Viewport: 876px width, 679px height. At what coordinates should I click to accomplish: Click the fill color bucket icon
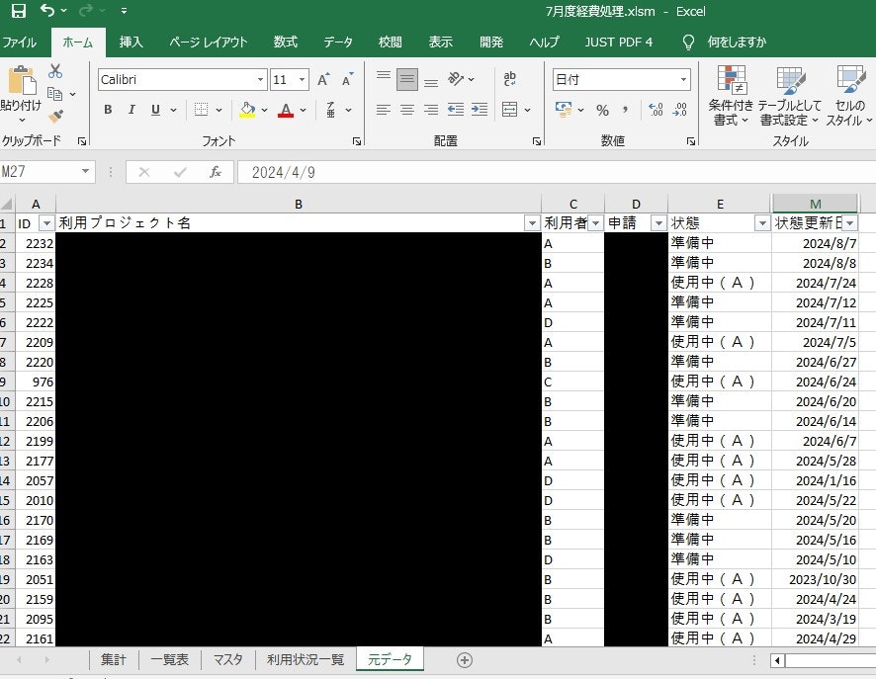247,110
